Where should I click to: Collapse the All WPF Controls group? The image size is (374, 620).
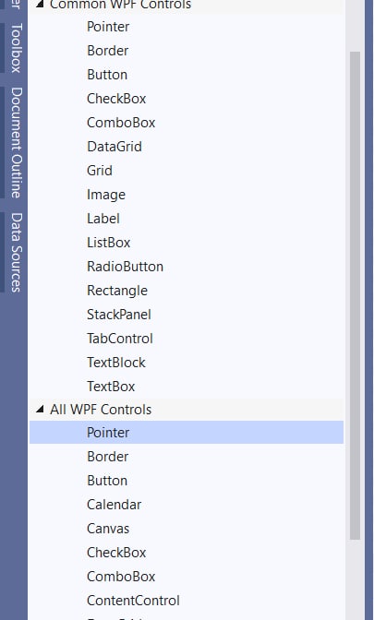coord(40,410)
